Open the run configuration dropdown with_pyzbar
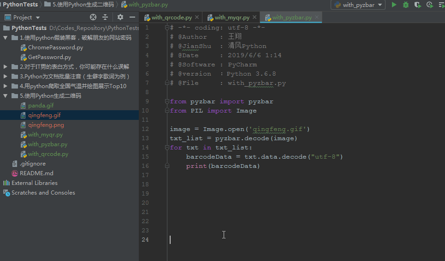 pos(358,5)
